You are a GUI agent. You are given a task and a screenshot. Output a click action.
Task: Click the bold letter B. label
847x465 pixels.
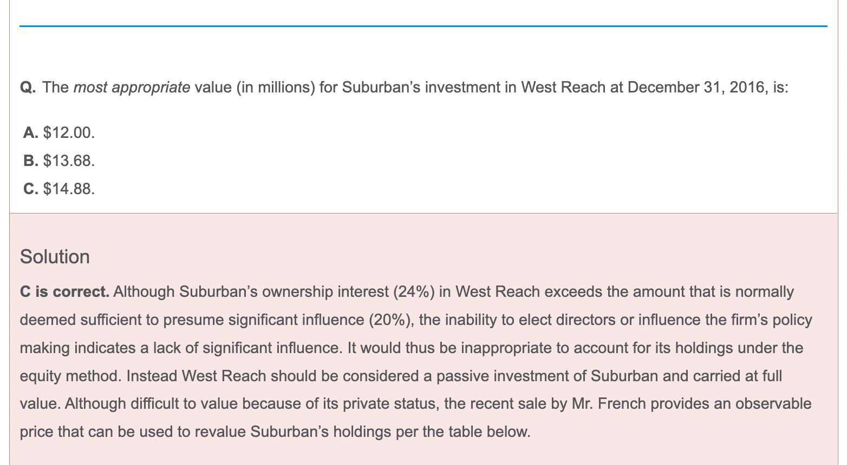pyautogui.click(x=31, y=161)
